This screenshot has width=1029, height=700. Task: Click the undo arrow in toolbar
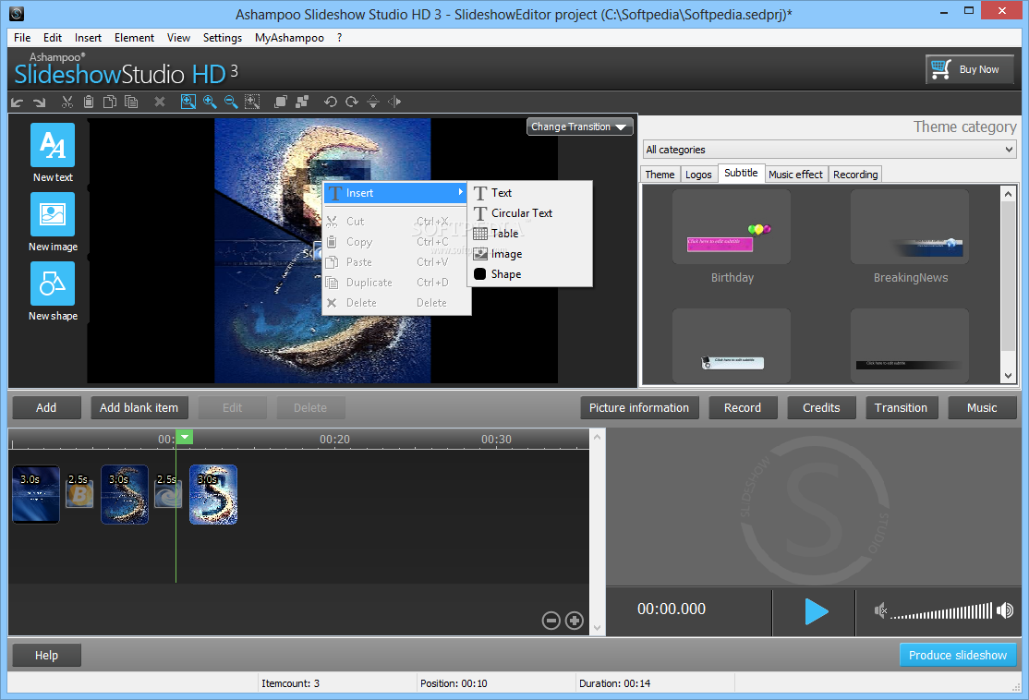[17, 102]
